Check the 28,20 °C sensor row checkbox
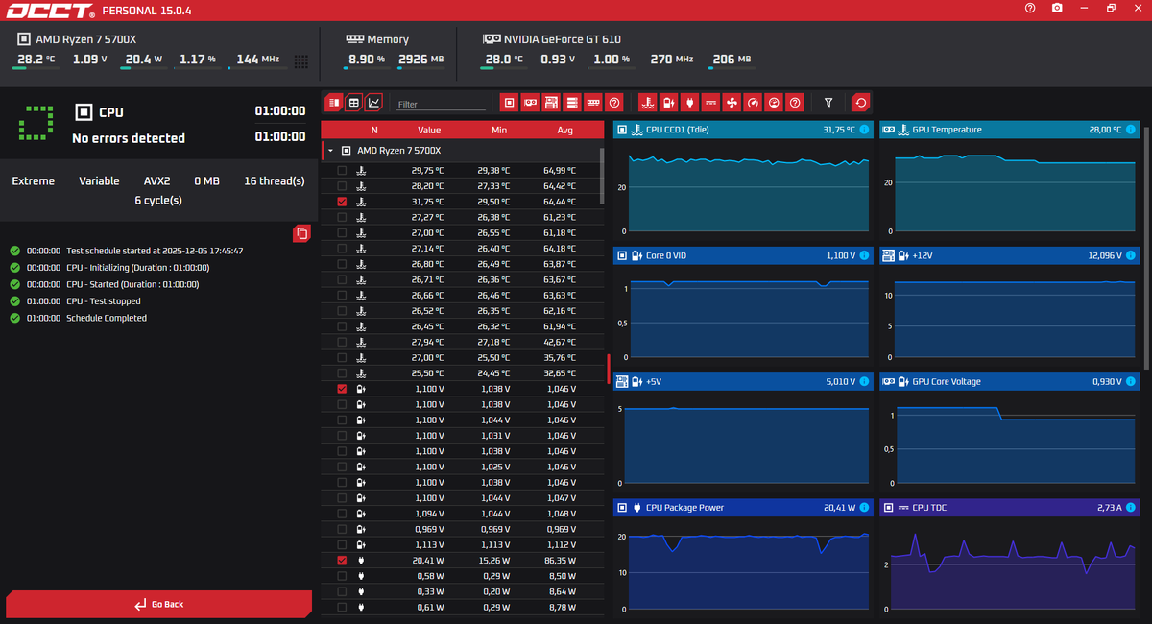The width and height of the screenshot is (1152, 624). pyautogui.click(x=342, y=186)
